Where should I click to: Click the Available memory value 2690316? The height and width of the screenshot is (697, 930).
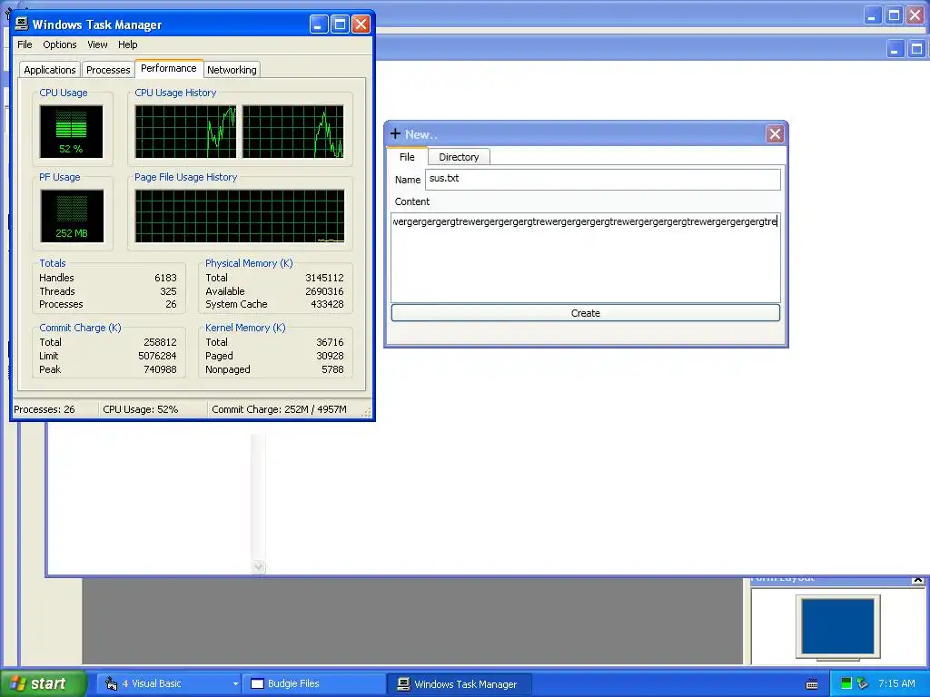click(x=324, y=291)
